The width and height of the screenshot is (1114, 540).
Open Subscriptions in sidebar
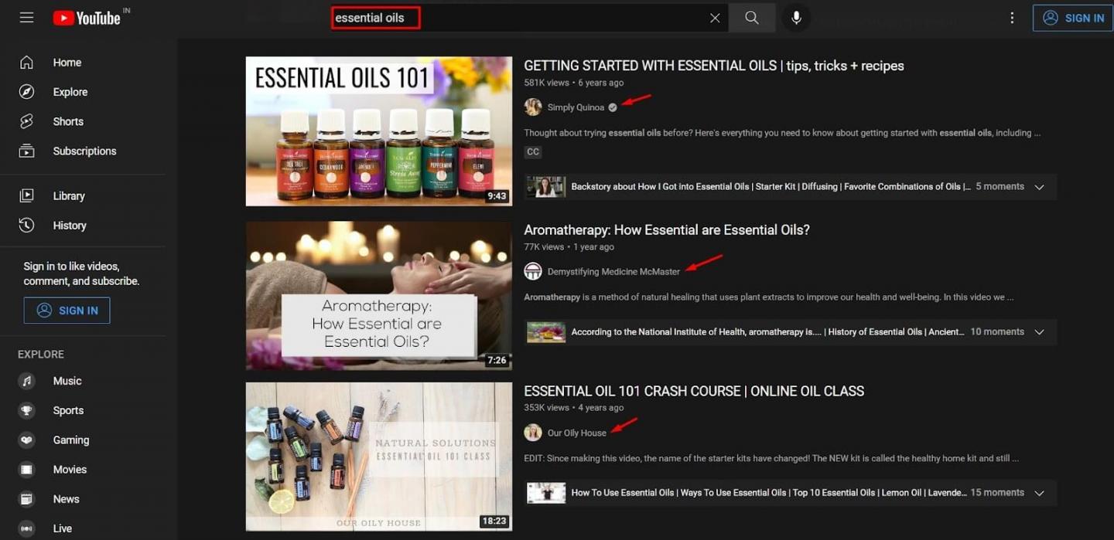pyautogui.click(x=84, y=151)
